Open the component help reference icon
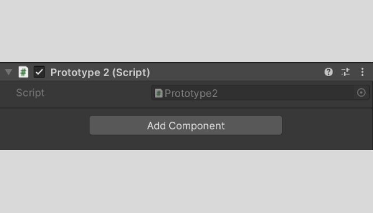Screen dimensions: 373x213 (329, 72)
